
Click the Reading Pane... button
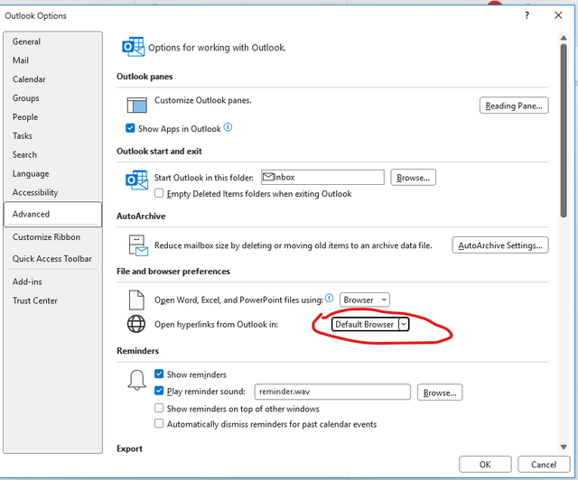click(x=514, y=106)
